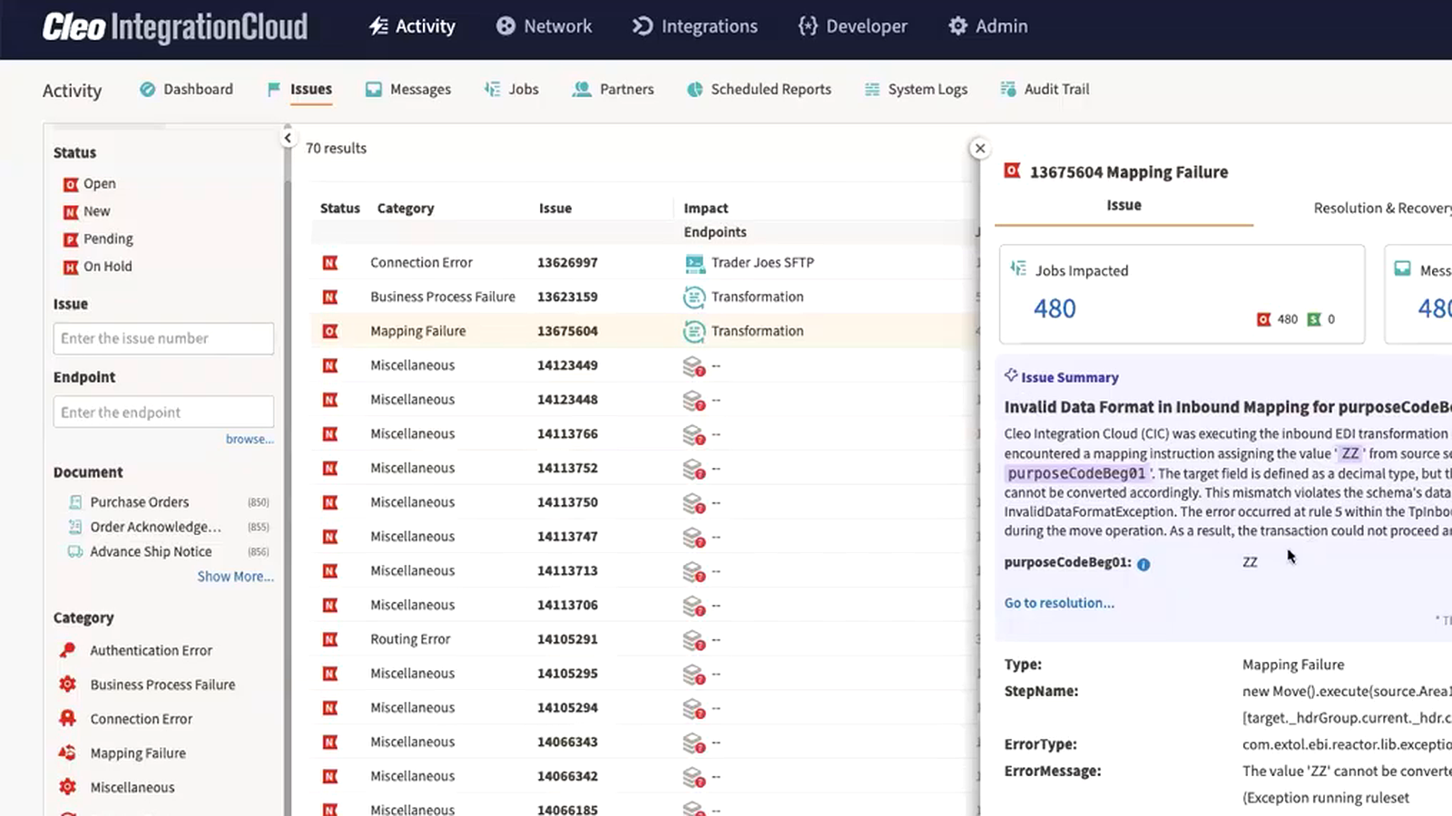The height and width of the screenshot is (816, 1452).
Task: Close the issue detail panel
Action: point(979,148)
